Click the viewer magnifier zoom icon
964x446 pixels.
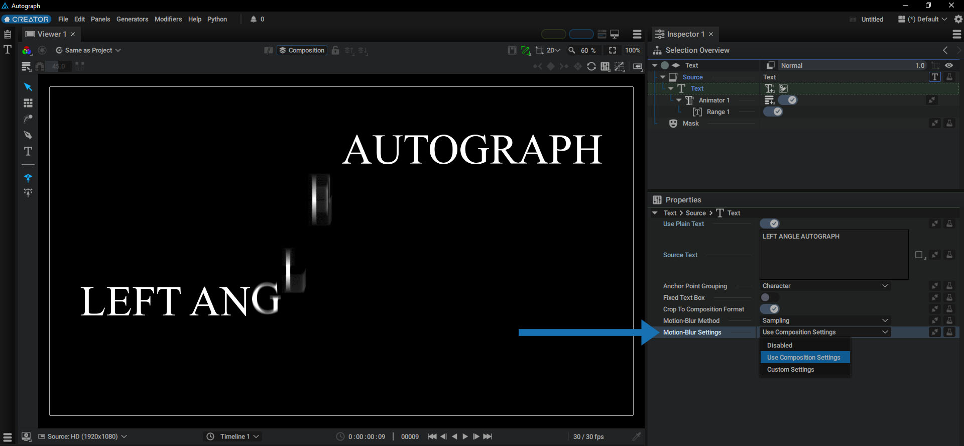(571, 50)
